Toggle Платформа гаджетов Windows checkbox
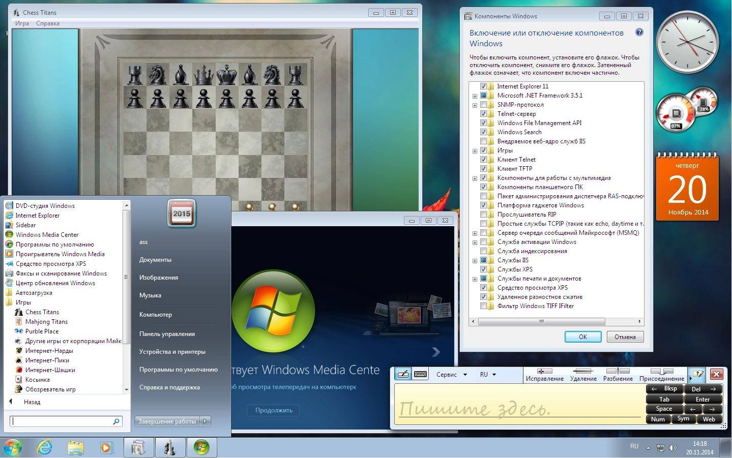Screen dimensions: 732x458 [483, 205]
